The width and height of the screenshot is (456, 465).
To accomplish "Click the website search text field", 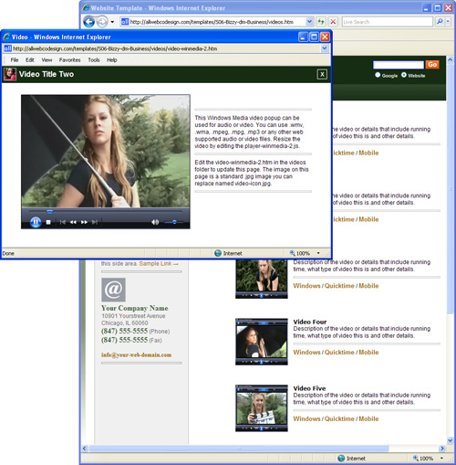I will [x=399, y=65].
